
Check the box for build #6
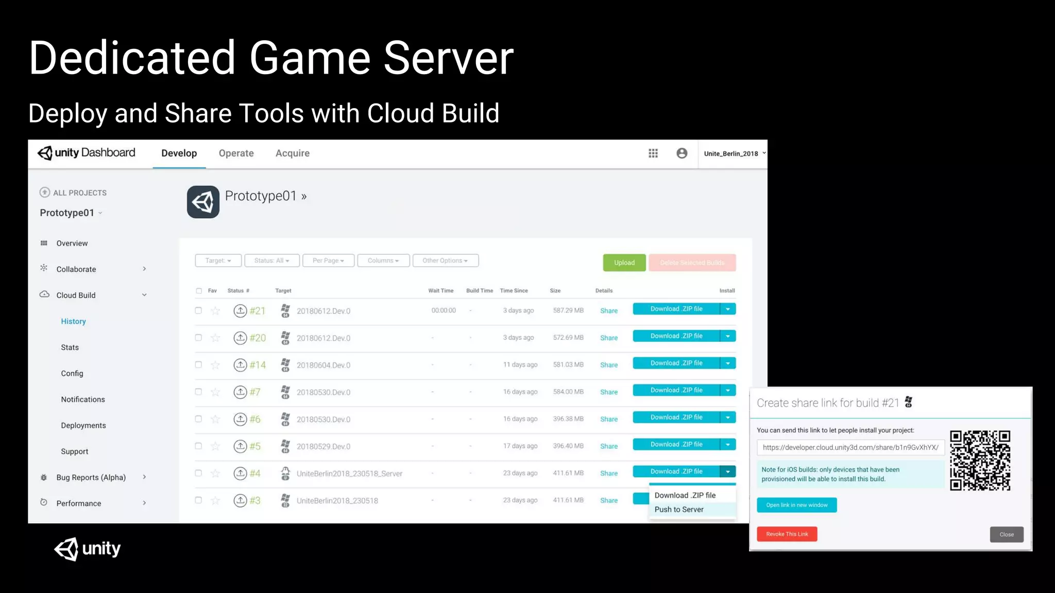point(198,419)
